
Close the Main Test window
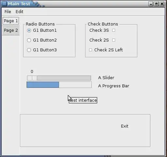click(162, 4)
